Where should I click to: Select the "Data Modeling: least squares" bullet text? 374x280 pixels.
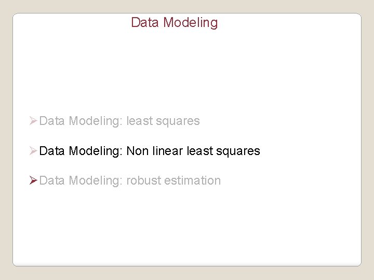pyautogui.click(x=119, y=121)
